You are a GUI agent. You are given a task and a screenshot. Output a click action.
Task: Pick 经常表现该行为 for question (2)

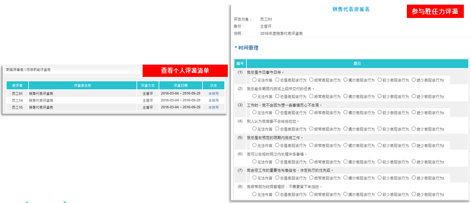[311, 96]
